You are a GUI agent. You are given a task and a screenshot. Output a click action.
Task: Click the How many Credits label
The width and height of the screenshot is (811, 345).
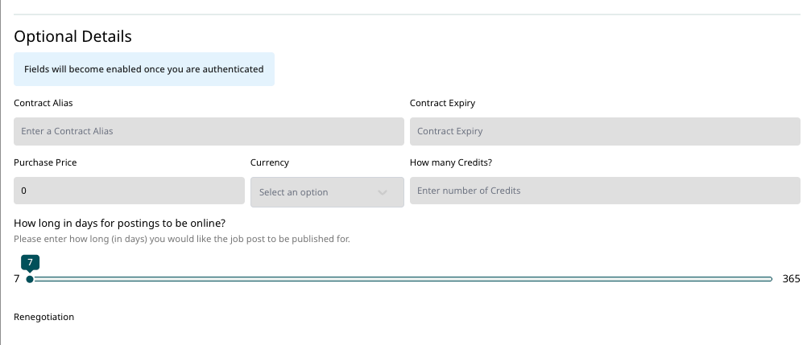pos(451,162)
